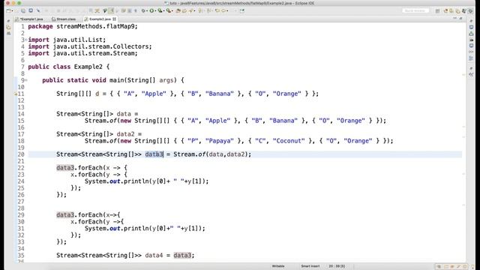
Task: Open the Package Explorer icon in left sidebar
Action: [x=8, y=27]
